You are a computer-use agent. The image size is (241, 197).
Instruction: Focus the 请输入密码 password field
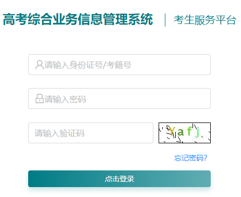(x=119, y=98)
